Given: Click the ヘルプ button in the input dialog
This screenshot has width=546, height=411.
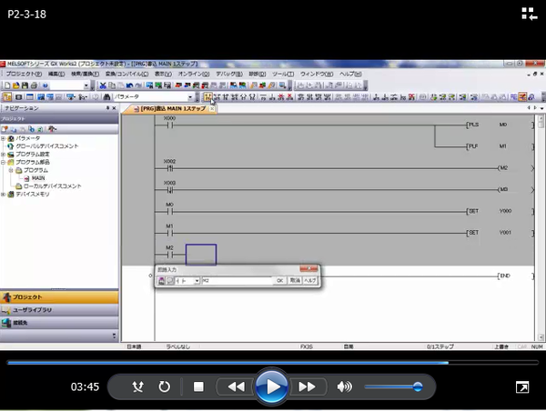Looking at the screenshot, I should point(310,281).
